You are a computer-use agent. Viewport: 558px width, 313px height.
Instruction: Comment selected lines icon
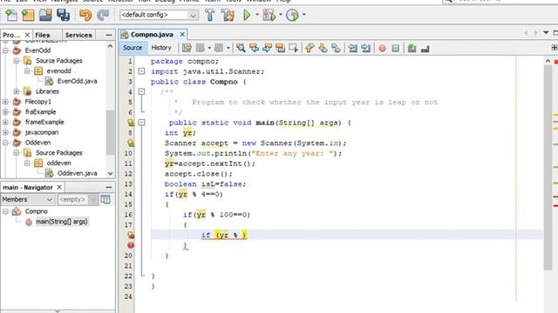(x=412, y=48)
